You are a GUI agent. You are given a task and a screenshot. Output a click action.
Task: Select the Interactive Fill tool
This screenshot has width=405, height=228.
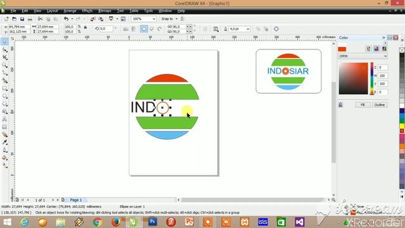[x=4, y=166]
